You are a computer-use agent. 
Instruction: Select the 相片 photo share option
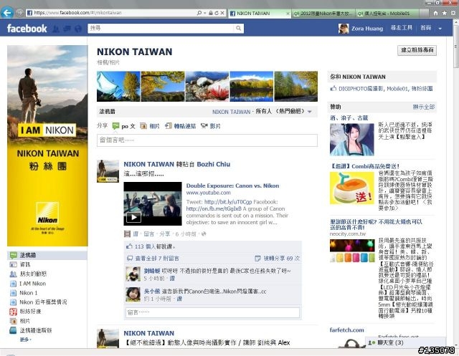(x=150, y=126)
